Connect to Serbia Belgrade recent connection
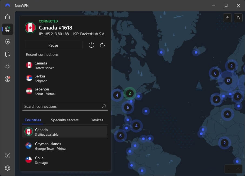Image resolution: width=245 pixels, height=176 pixels. pos(65,78)
